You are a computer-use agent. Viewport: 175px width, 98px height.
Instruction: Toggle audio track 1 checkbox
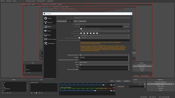click(x=81, y=33)
